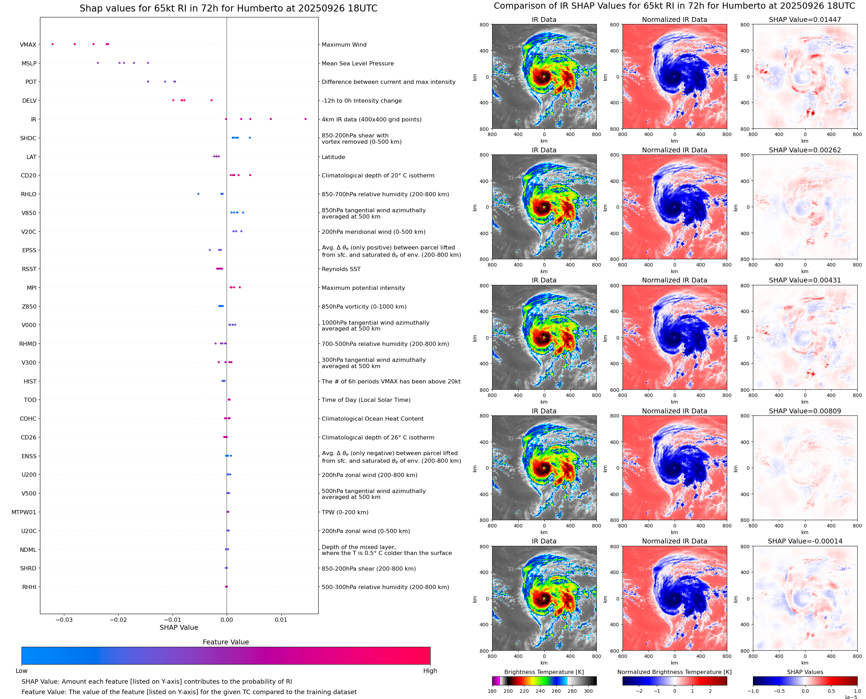Click the Feature Value color gradient bar
Screen dimensions: 866x699
coord(225,656)
